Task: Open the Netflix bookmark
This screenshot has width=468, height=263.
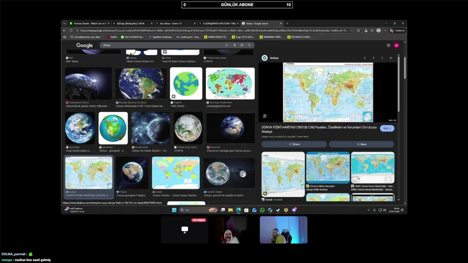Action: pyautogui.click(x=112, y=37)
